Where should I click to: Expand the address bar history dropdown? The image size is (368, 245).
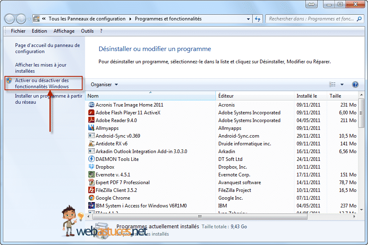pyautogui.click(x=248, y=19)
